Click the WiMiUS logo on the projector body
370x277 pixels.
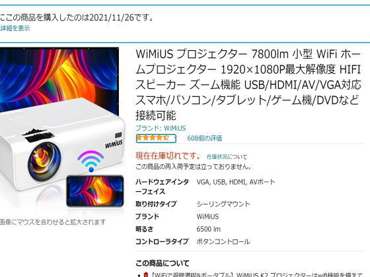click(114, 144)
